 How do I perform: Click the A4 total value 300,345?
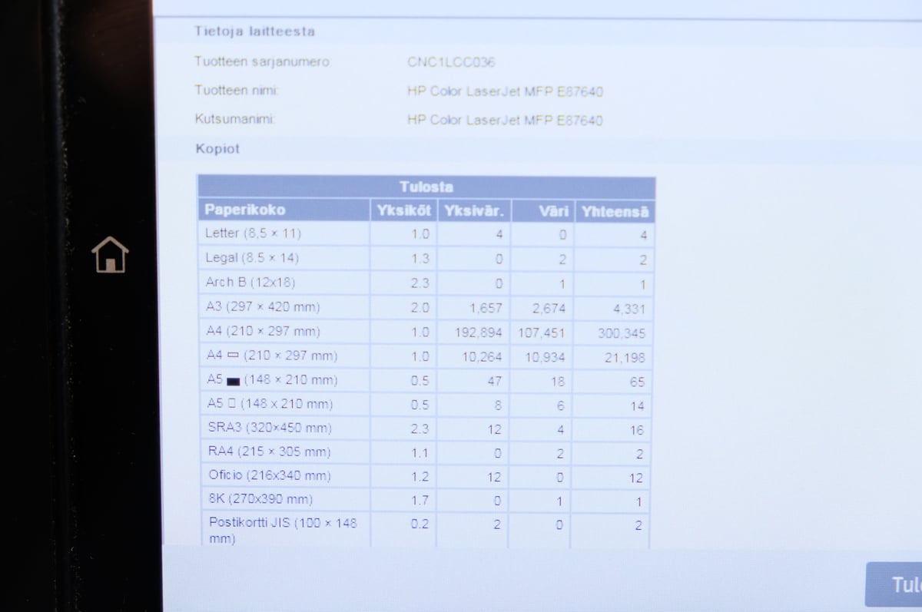coord(622,334)
